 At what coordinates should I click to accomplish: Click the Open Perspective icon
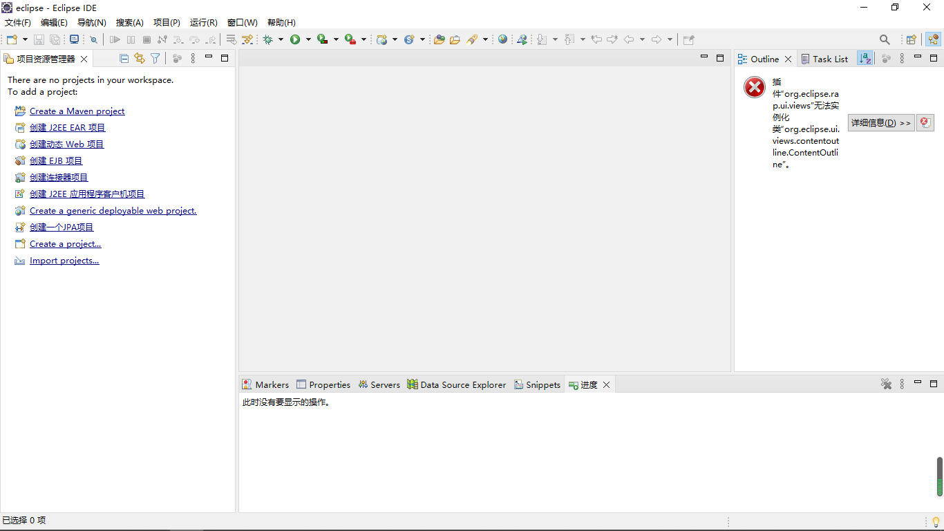click(912, 39)
